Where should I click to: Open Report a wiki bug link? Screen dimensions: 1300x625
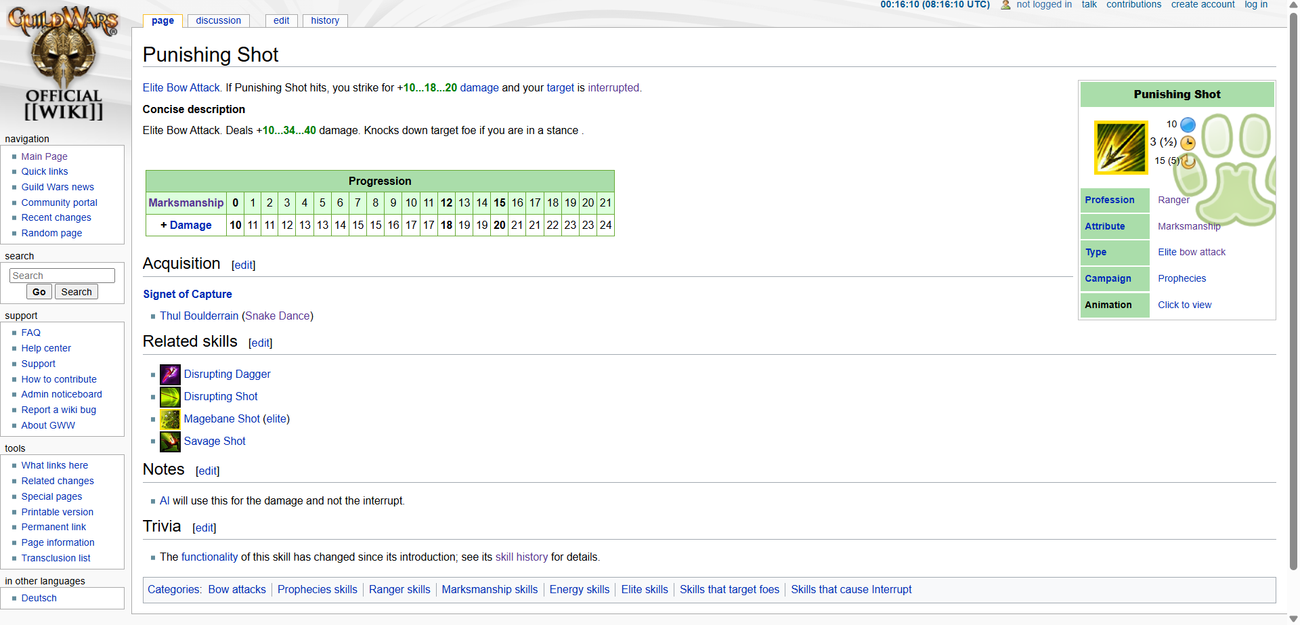pos(59,410)
